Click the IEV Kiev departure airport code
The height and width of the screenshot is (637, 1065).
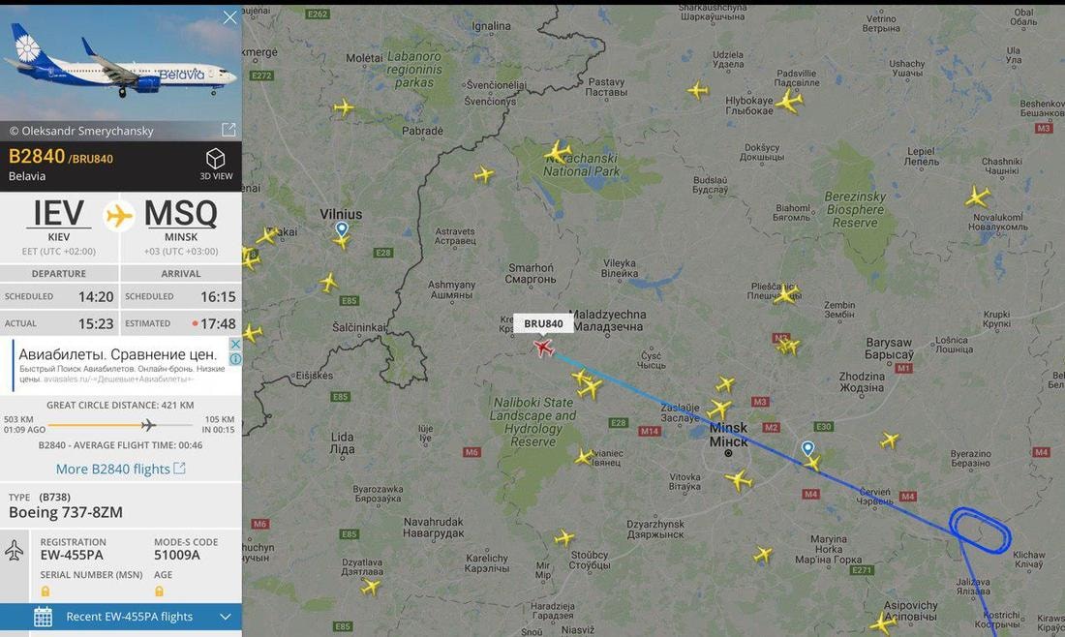click(59, 213)
